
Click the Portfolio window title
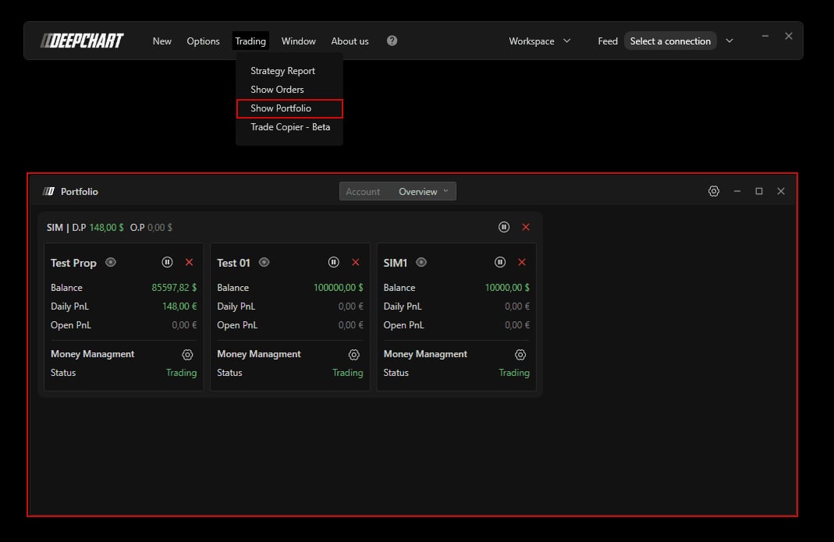(80, 192)
